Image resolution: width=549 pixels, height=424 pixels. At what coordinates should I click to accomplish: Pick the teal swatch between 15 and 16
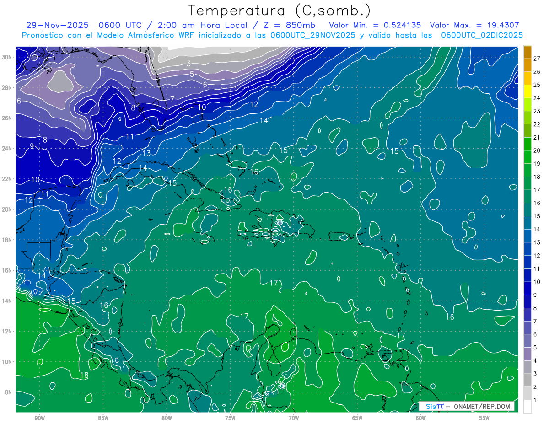point(527,209)
